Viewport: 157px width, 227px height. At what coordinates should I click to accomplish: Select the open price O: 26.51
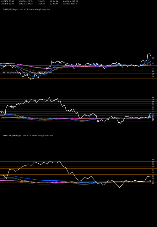tap(42, 1)
